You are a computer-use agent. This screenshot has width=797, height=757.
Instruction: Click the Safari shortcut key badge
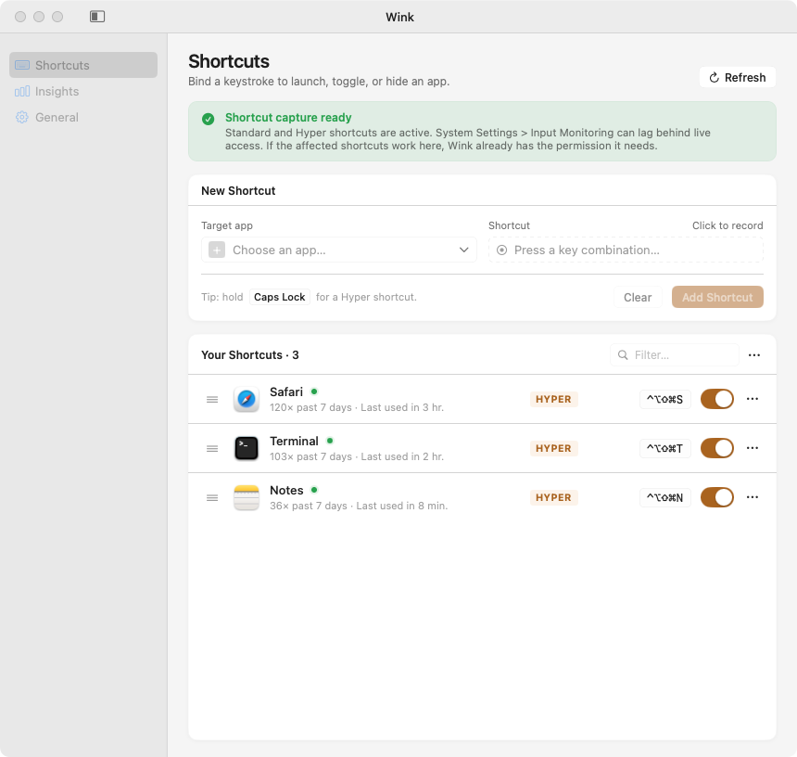click(664, 399)
